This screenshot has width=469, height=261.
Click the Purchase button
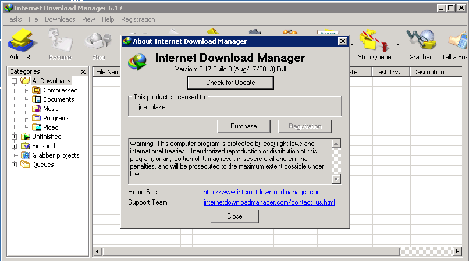[243, 126]
